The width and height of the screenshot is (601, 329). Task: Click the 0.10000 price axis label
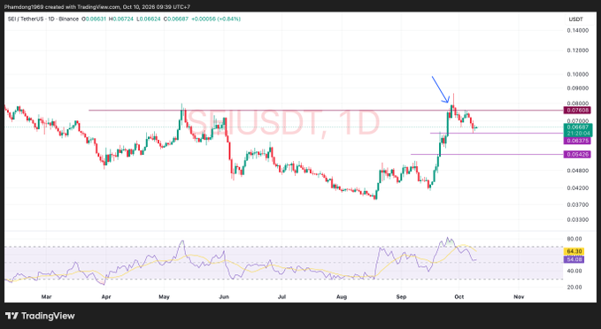(578, 74)
